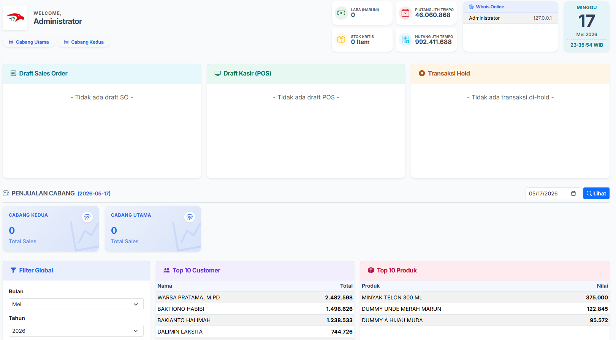The height and width of the screenshot is (340, 616).
Task: Click the Whois Online globe icon
Action: click(471, 7)
